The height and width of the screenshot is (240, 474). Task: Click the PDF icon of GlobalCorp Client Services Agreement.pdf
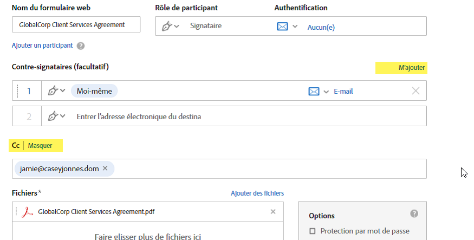point(27,212)
